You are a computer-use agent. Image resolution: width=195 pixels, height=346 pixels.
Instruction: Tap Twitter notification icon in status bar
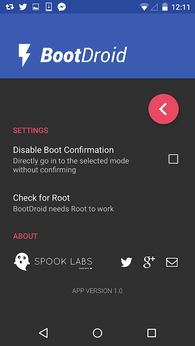[x=23, y=7]
